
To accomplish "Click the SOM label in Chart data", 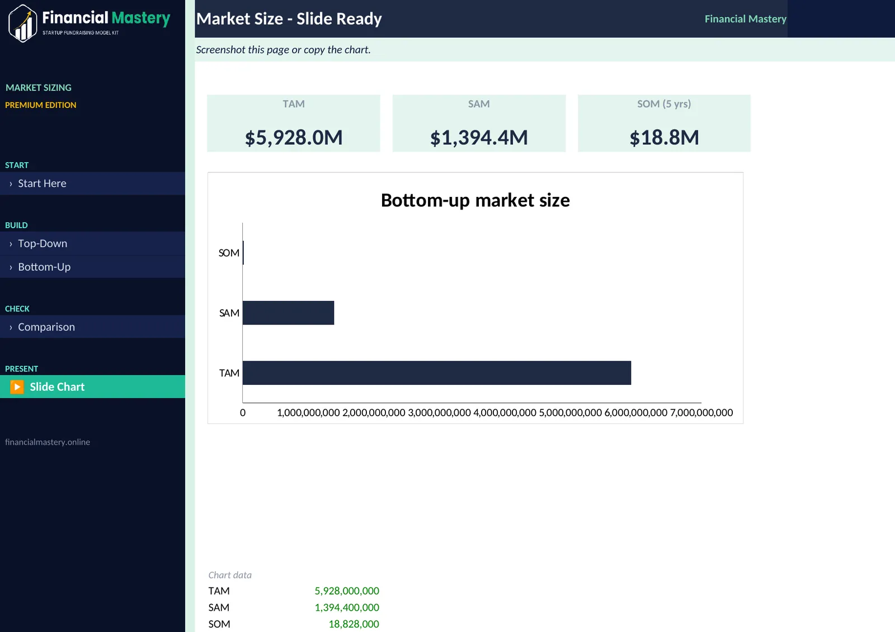I will (219, 624).
